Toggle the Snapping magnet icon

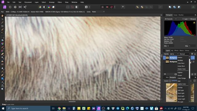coord(111,7)
